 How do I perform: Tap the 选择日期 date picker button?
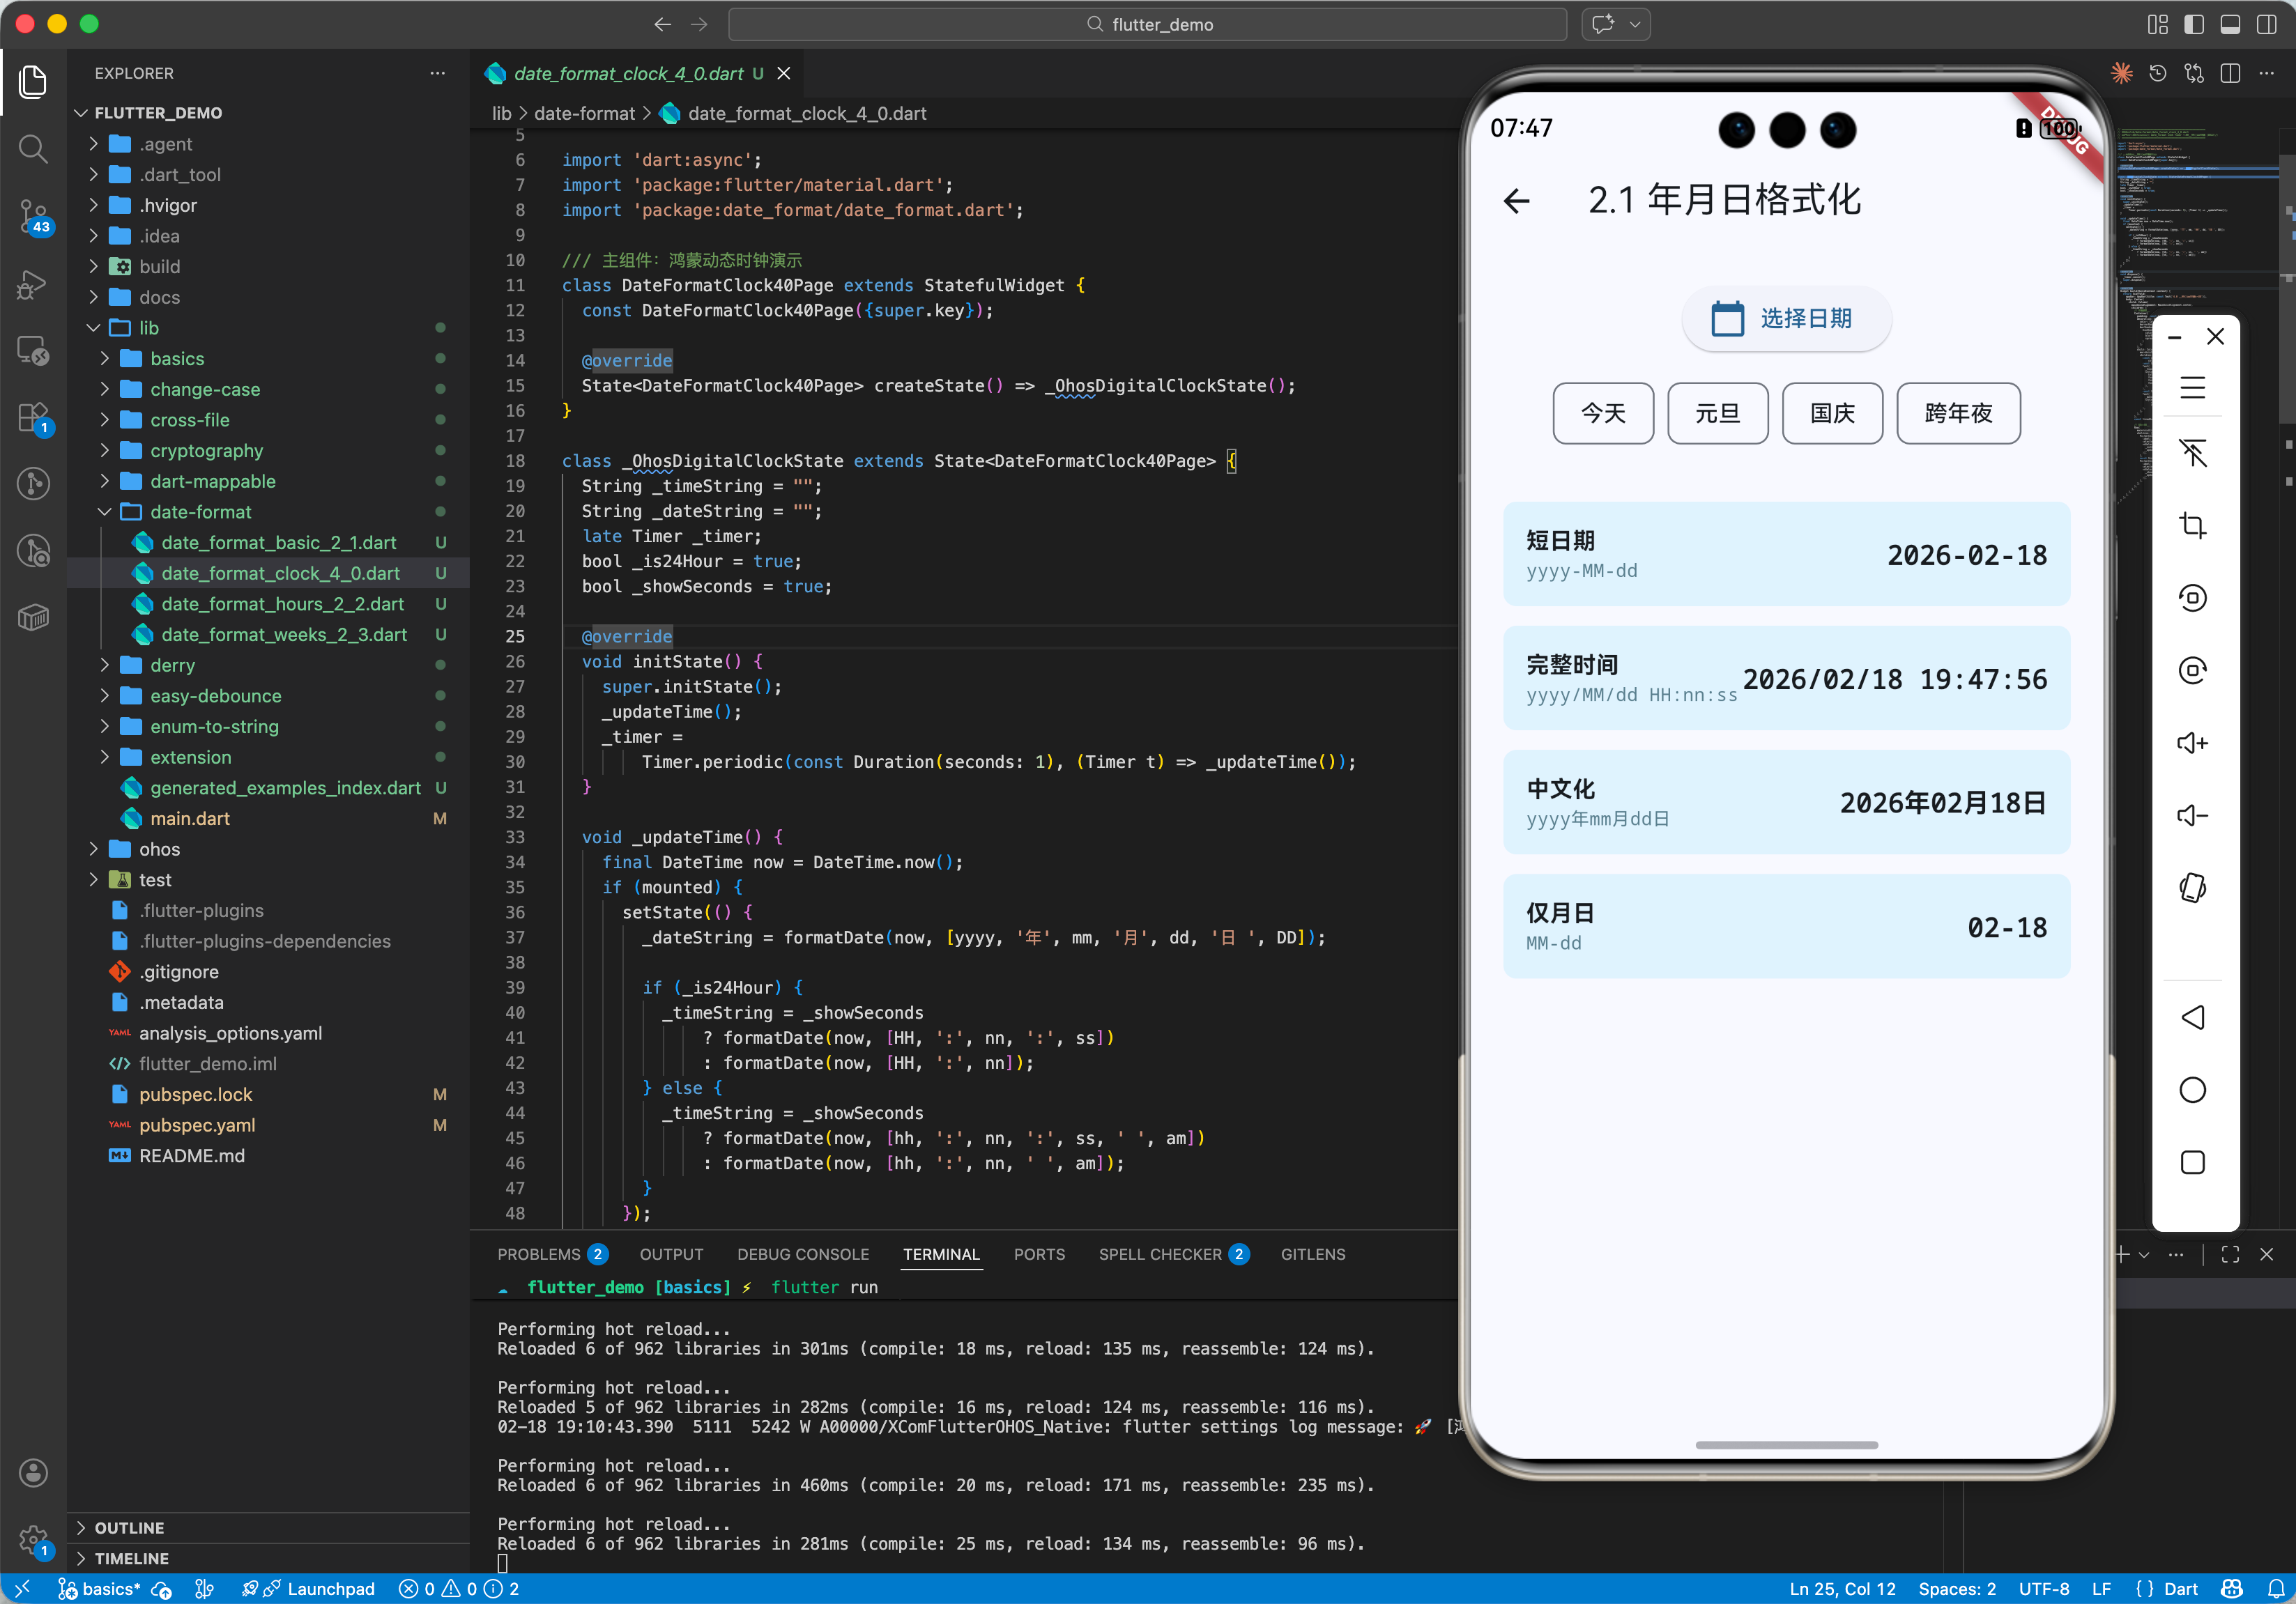[1786, 319]
